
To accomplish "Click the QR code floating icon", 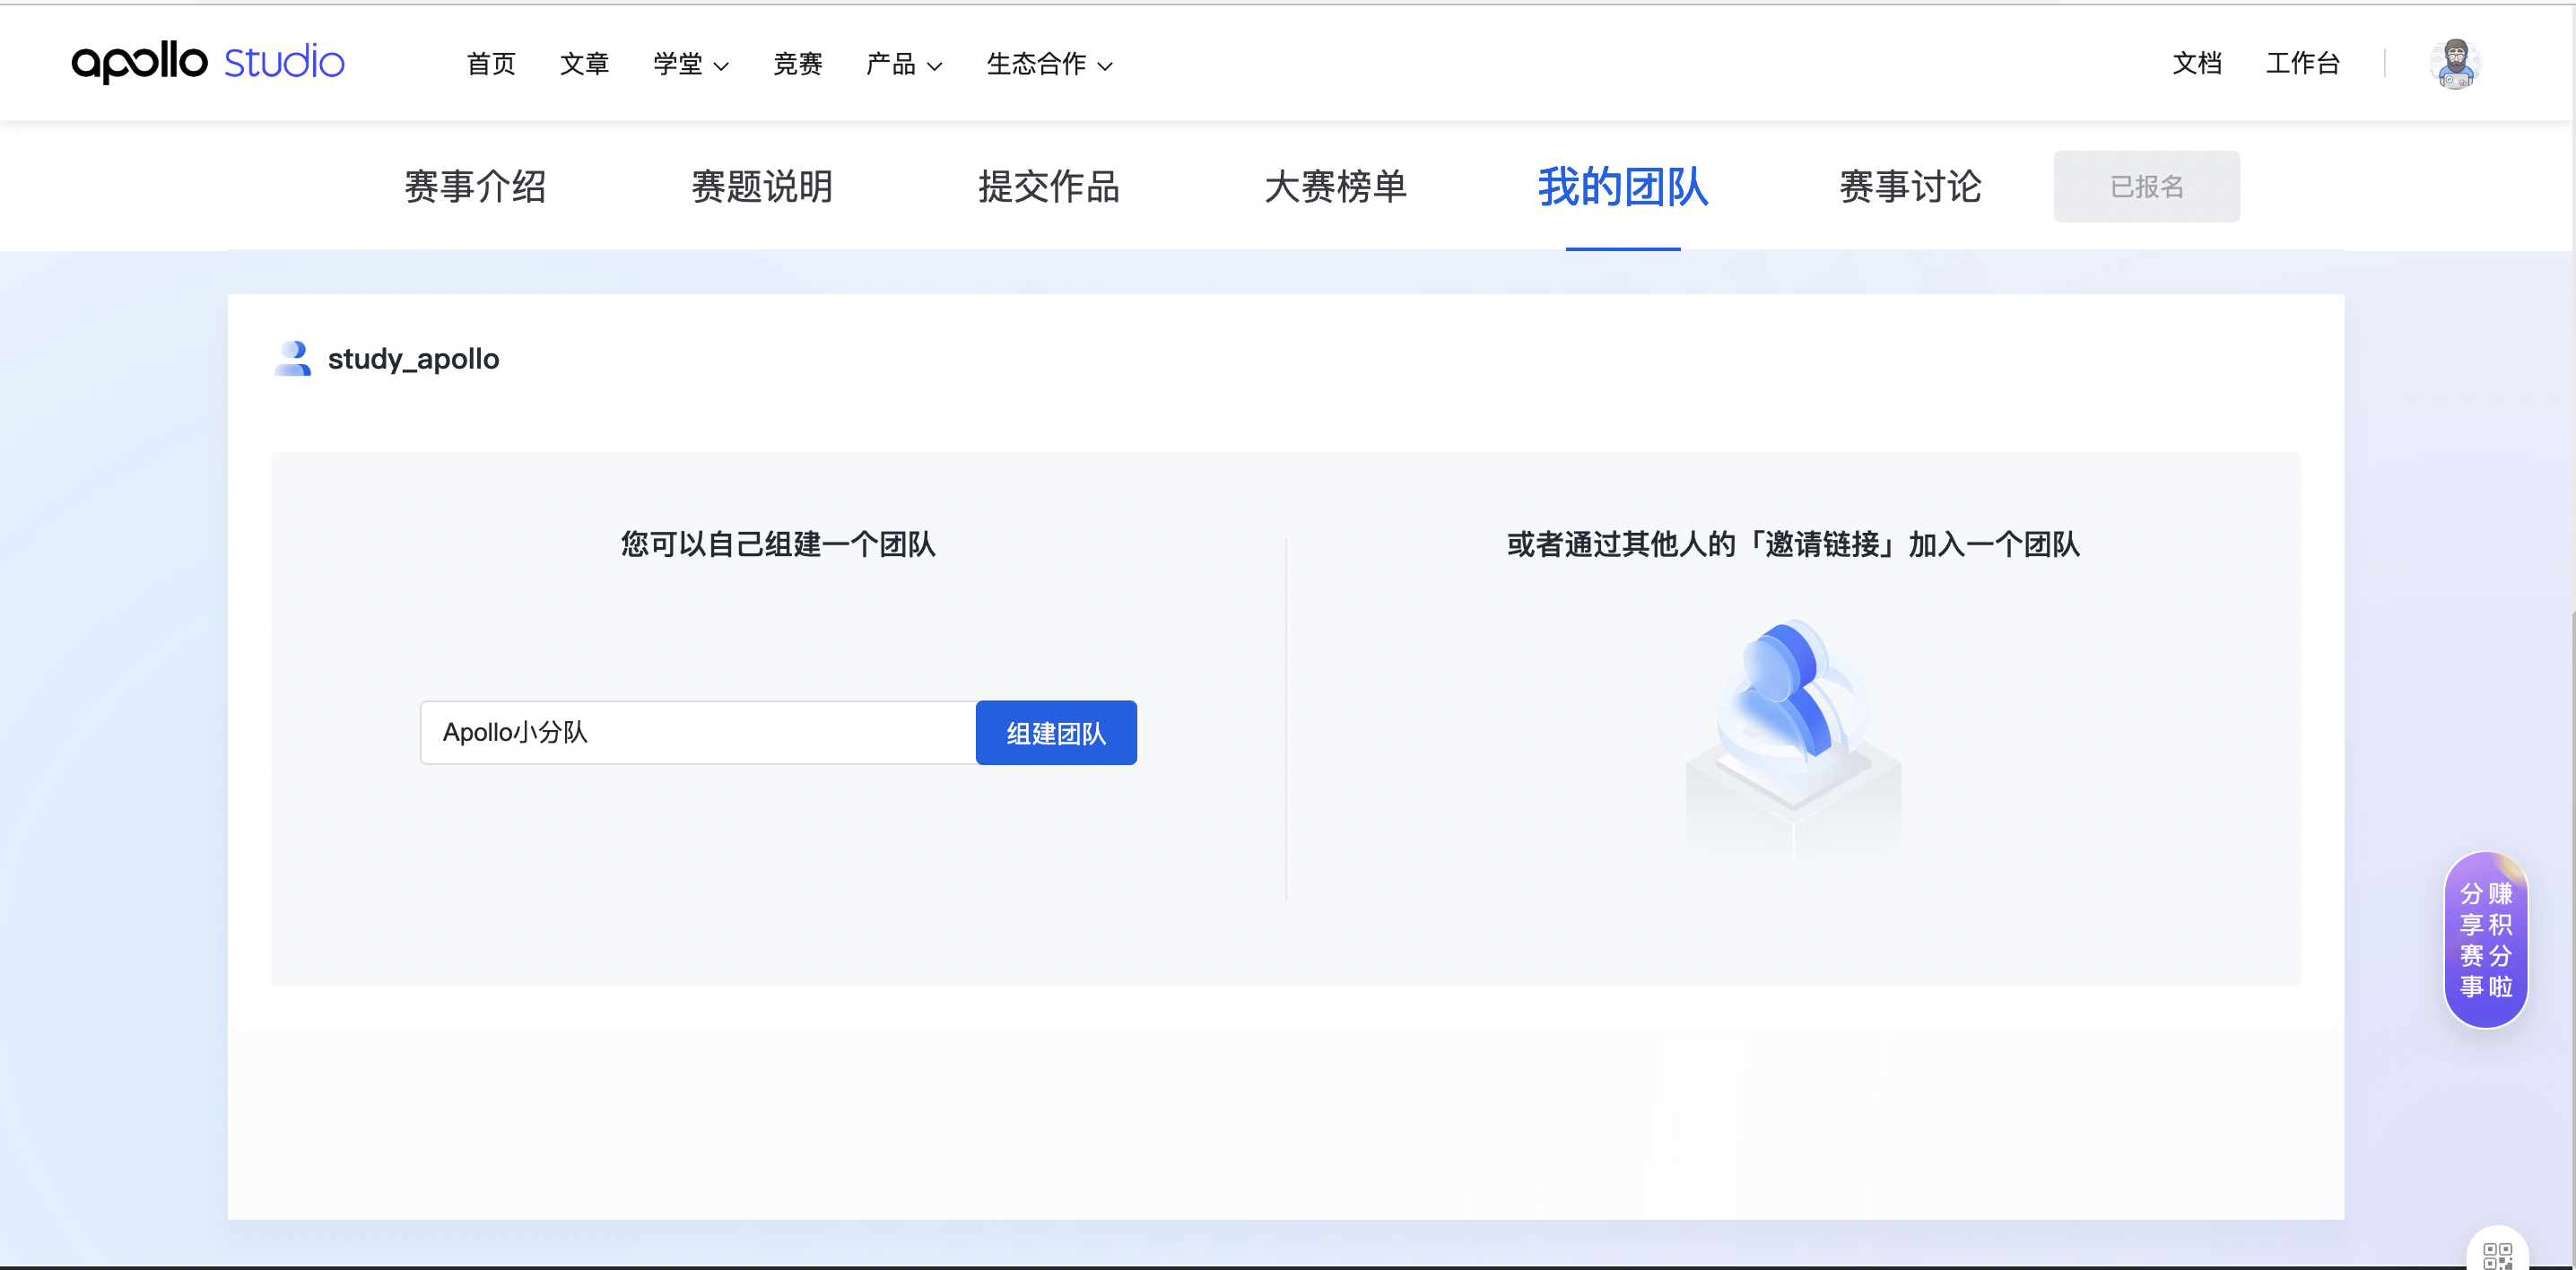I will point(2497,1254).
